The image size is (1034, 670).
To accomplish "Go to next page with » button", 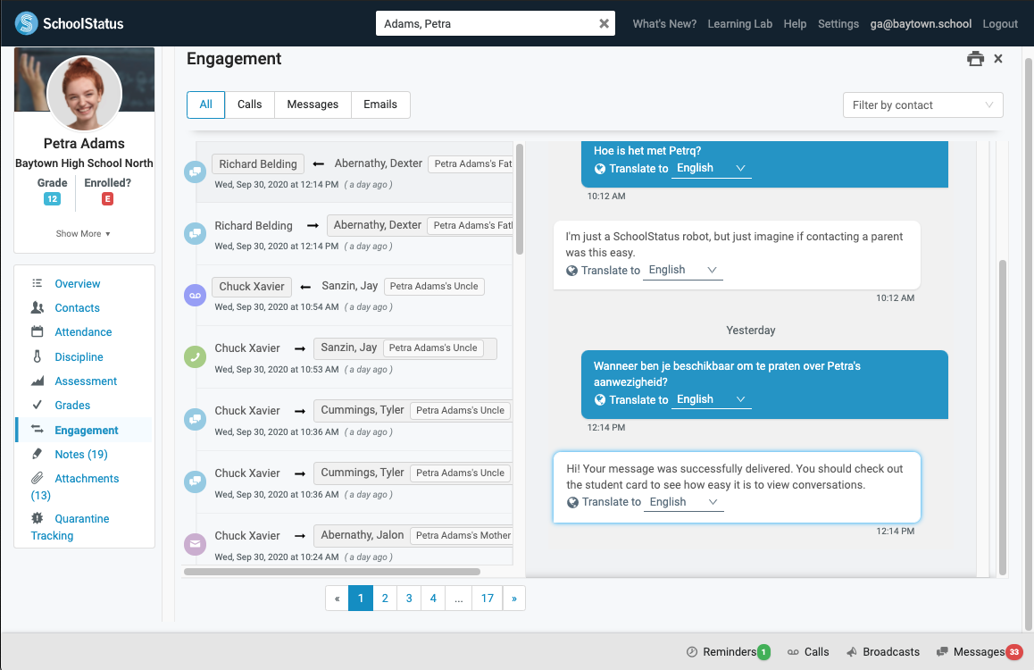I will point(514,599).
